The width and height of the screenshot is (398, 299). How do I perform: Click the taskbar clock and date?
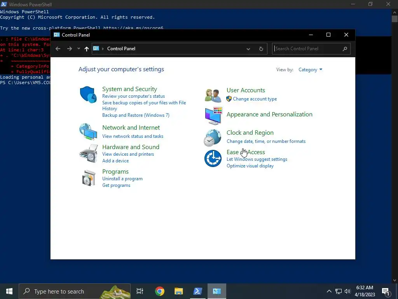coord(365,291)
